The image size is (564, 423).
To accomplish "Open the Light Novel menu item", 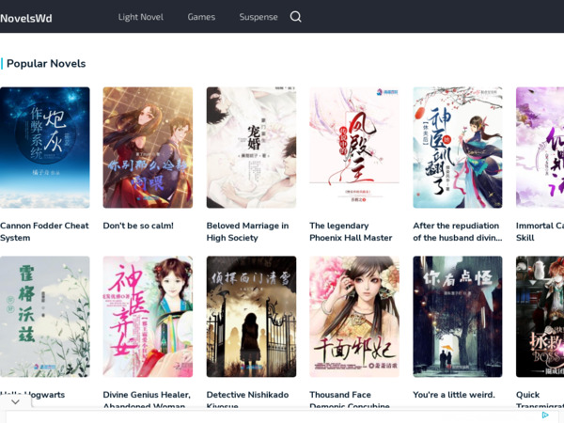I will click(141, 17).
